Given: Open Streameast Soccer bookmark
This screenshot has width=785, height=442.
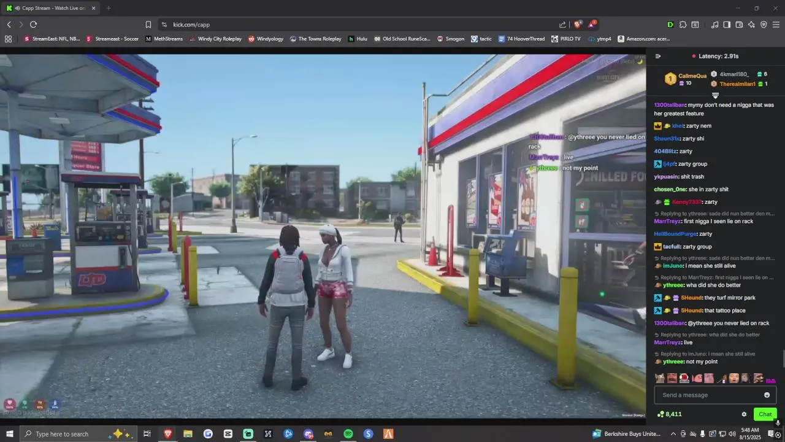Looking at the screenshot, I should (112, 39).
